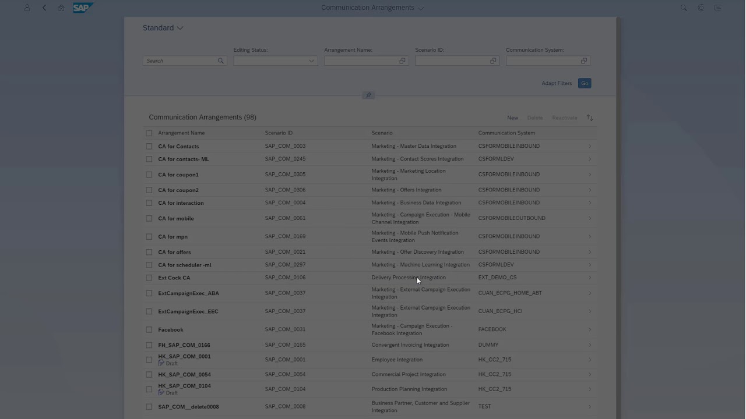Click the Reactivate button

(565, 118)
